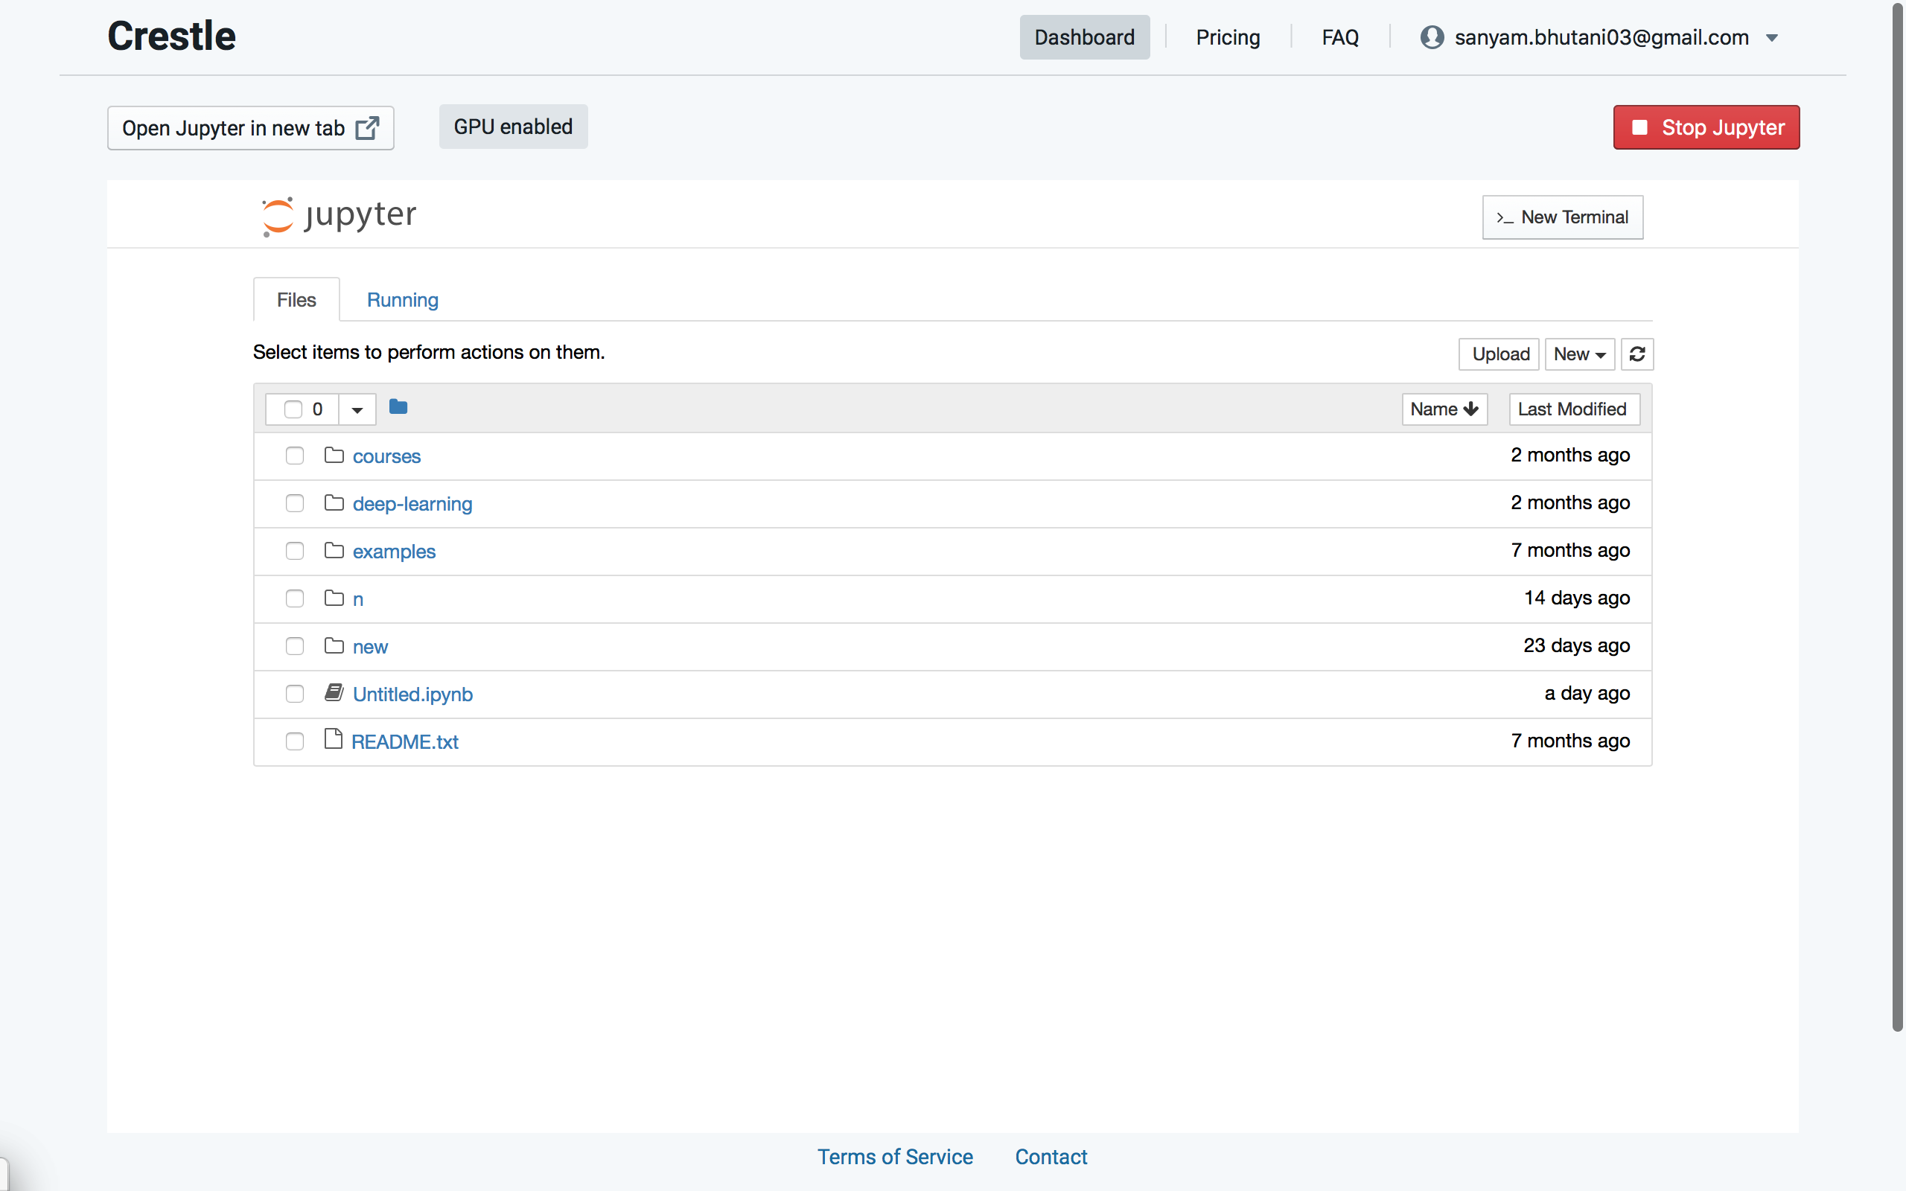Viewport: 1906px width, 1191px height.
Task: Click the Crestle logo text
Action: [172, 36]
